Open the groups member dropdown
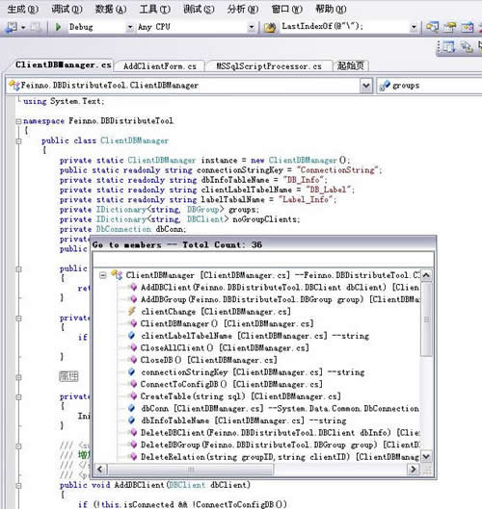The height and width of the screenshot is (509, 482). [x=429, y=86]
